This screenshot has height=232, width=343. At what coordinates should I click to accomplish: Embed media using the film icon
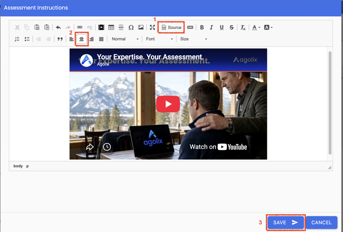101,27
